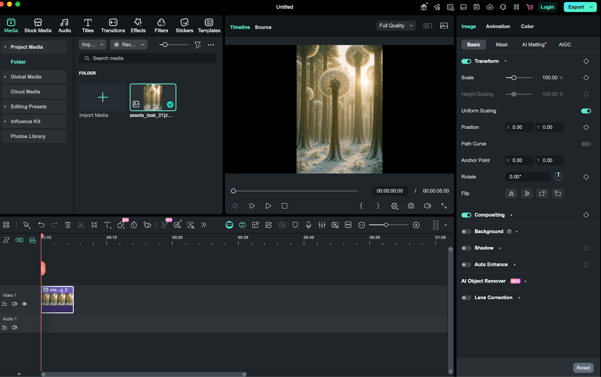Enable the Path Curve toggle
The image size is (601, 377).
click(585, 144)
